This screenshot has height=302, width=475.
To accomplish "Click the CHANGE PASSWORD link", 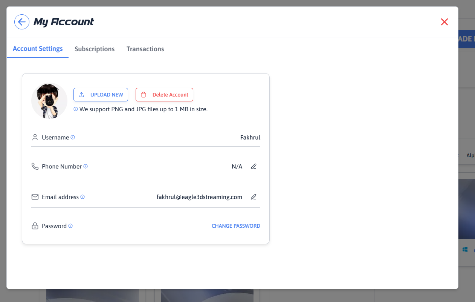I will (236, 226).
